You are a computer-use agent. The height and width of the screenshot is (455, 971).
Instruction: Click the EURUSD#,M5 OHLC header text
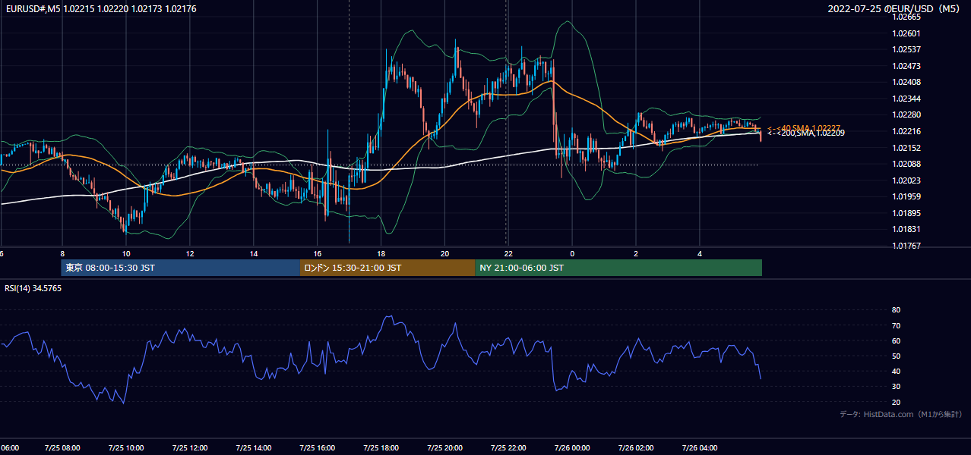(x=100, y=9)
